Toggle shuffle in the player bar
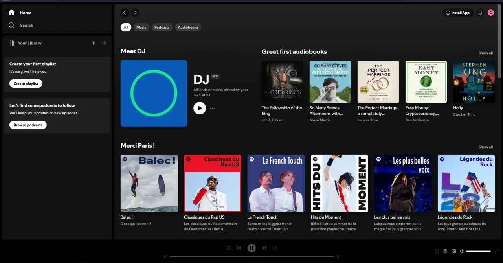The width and height of the screenshot is (503, 263). pos(228,248)
